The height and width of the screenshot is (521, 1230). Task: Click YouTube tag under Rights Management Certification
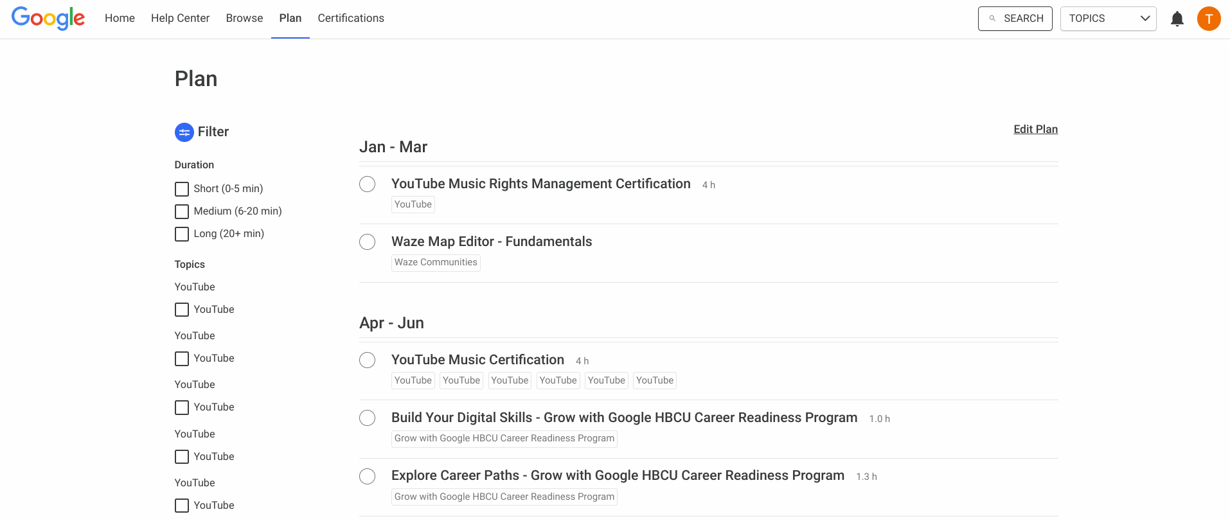tap(413, 205)
